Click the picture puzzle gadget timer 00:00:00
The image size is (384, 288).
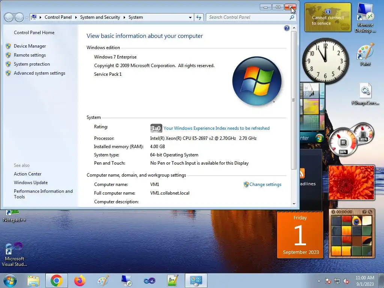[344, 212]
